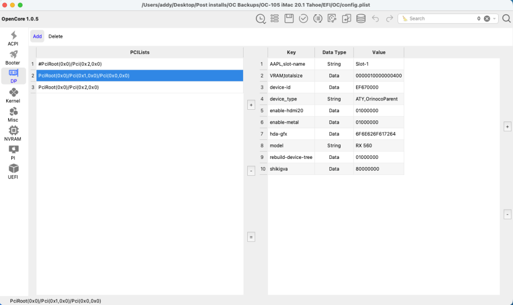
Task: Select the model key cell
Action: click(x=291, y=146)
